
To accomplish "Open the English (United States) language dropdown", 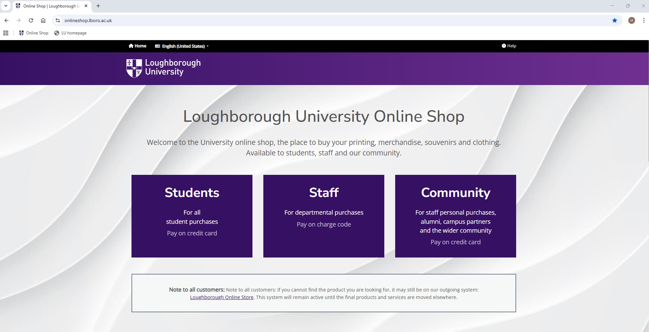I will click(181, 46).
